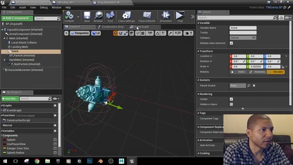Reset Location to default arrow
Viewport: 293px width, 165px height.
(286, 56)
